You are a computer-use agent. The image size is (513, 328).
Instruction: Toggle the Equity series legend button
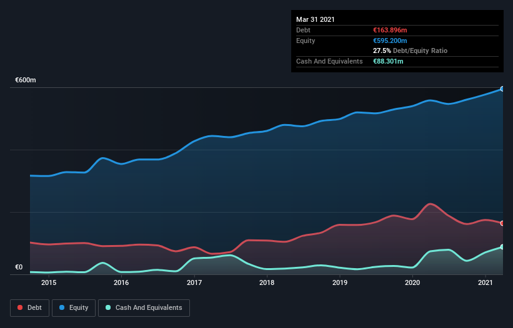point(74,308)
